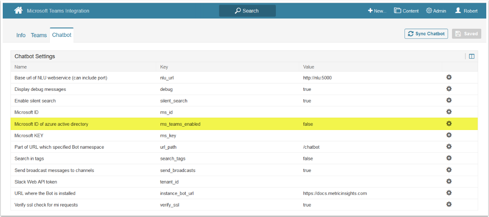
Task: Open the Search box in header
Action: tap(247, 11)
